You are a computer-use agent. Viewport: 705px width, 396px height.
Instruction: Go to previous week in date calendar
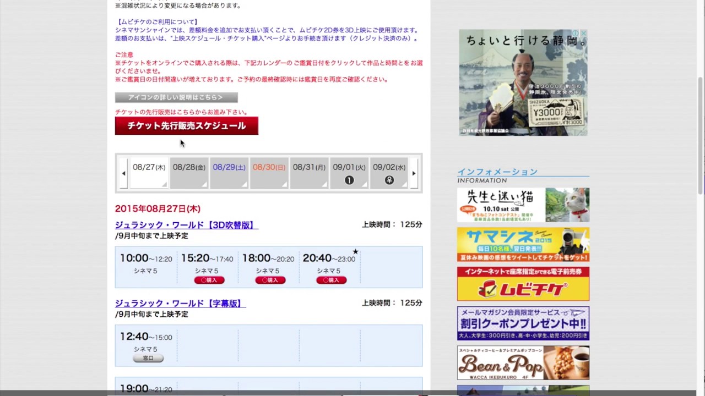pyautogui.click(x=123, y=173)
